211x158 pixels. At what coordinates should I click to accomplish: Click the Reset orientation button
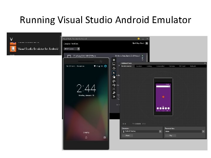(127, 135)
